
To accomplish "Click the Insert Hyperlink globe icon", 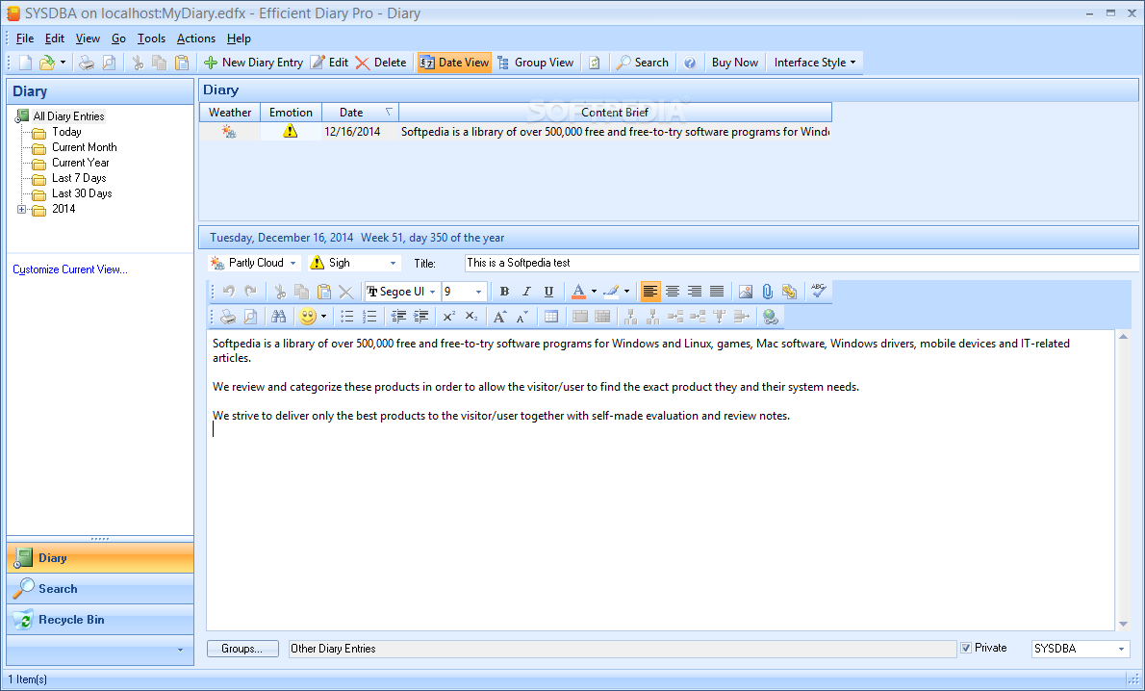I will (x=770, y=317).
